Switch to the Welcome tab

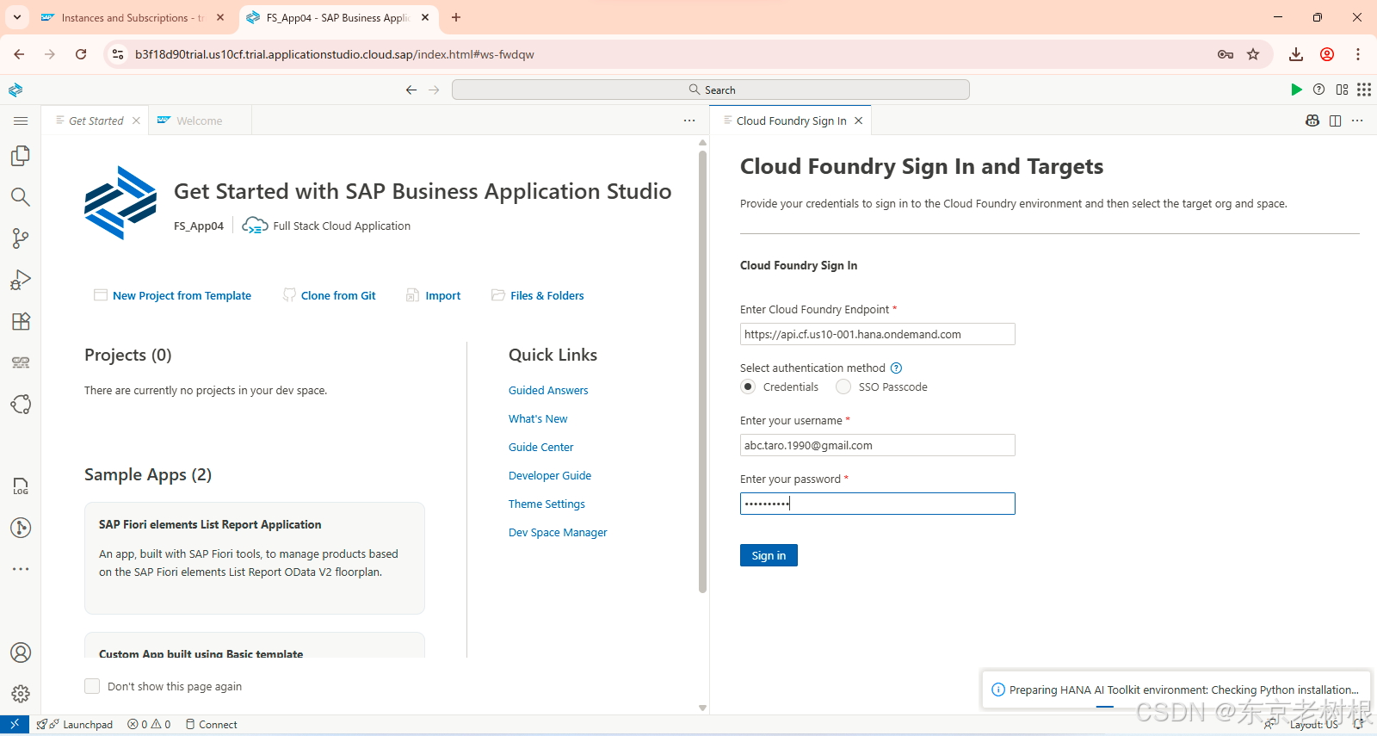[x=199, y=121]
